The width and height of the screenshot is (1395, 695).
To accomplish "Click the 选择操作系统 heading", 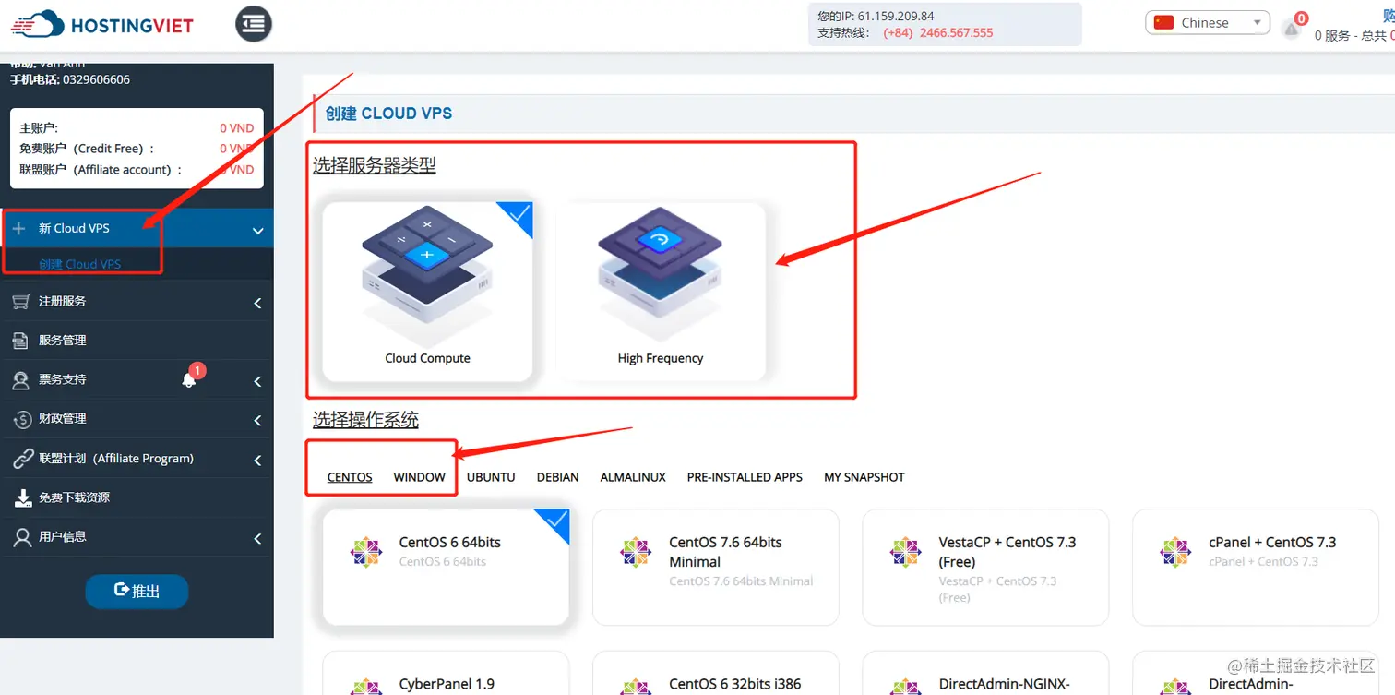I will (x=366, y=420).
